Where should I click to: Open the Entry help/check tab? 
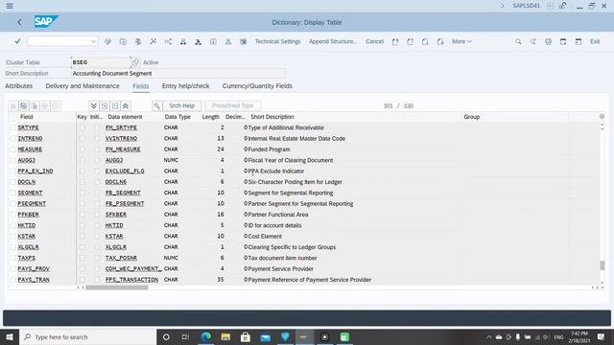185,86
